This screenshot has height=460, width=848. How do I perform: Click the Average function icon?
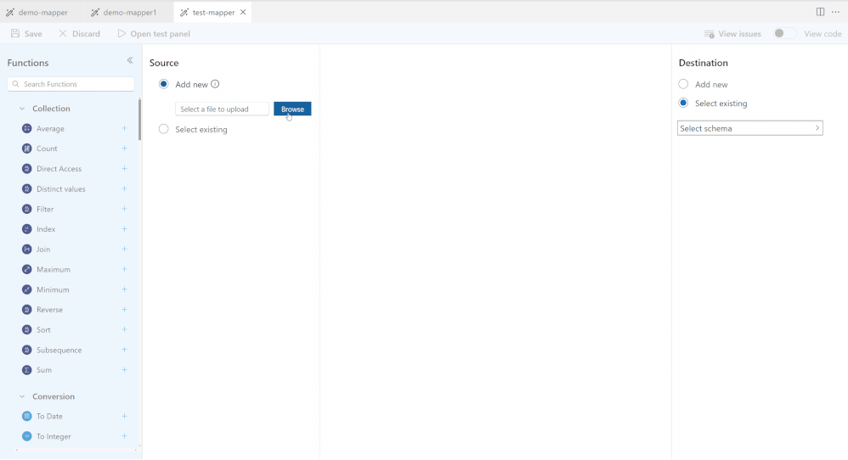[26, 128]
